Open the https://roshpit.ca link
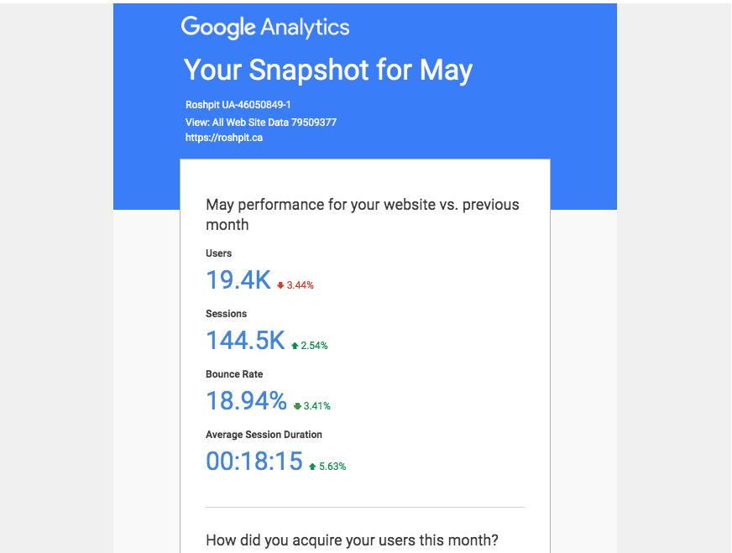 [x=224, y=138]
